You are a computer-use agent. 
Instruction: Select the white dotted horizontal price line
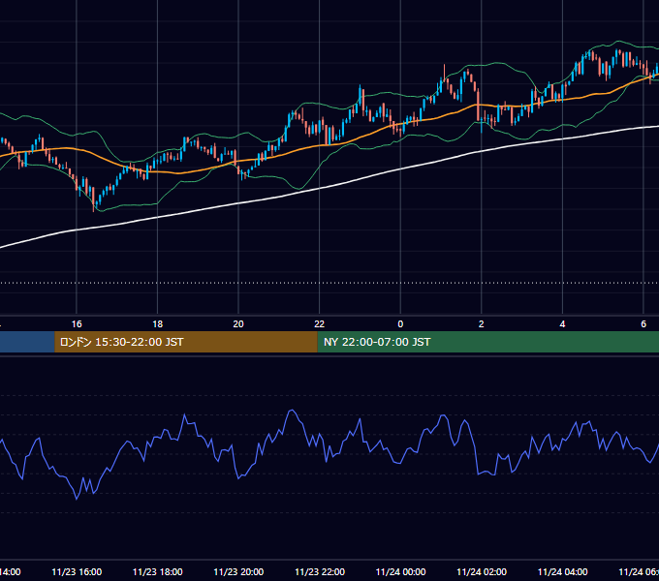click(329, 283)
